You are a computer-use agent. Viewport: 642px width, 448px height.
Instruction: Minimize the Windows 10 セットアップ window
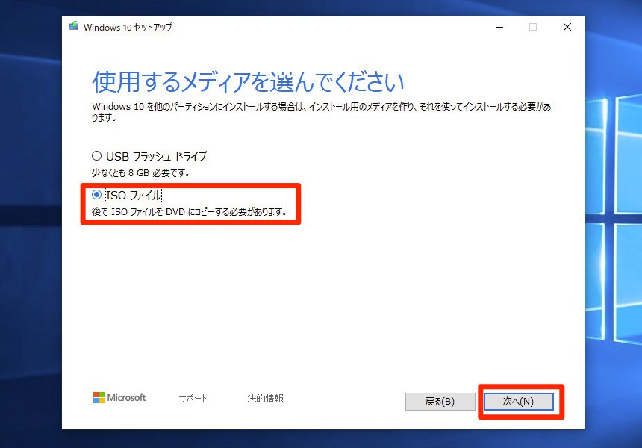499,27
